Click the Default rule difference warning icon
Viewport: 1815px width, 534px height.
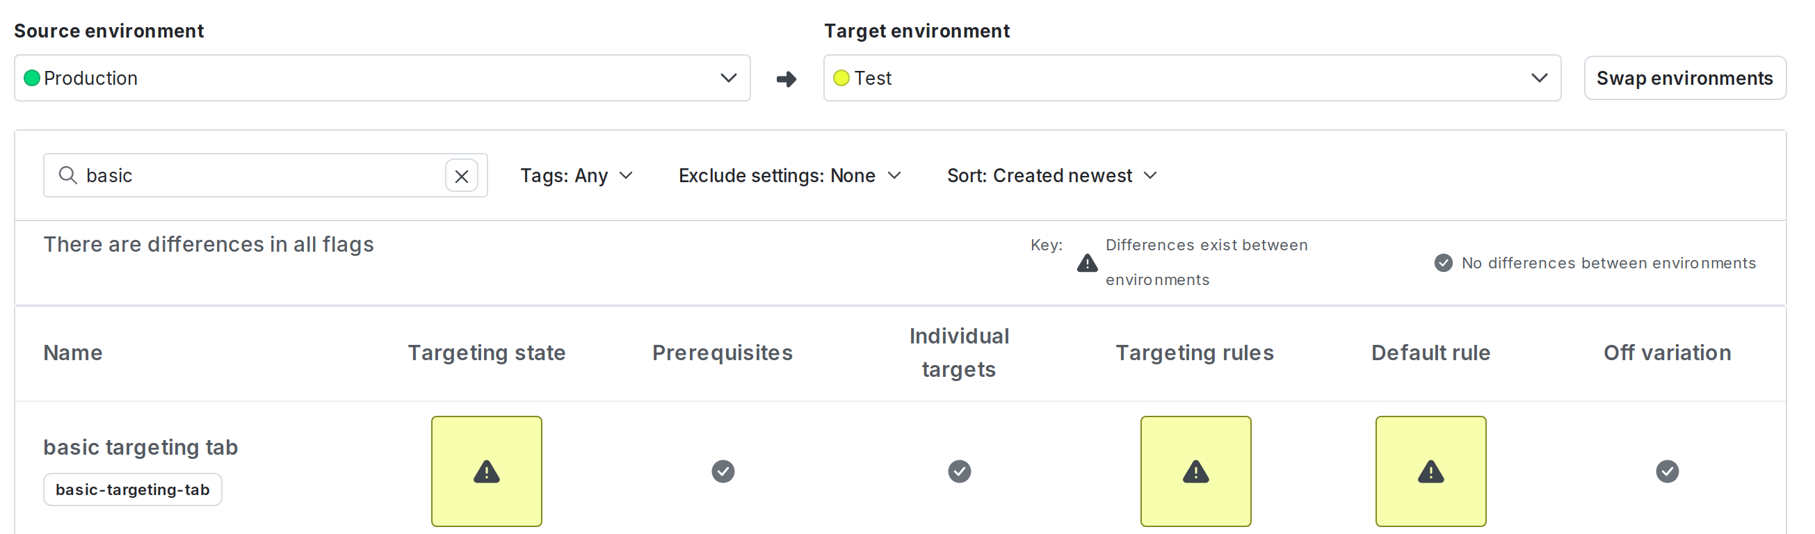click(1430, 471)
